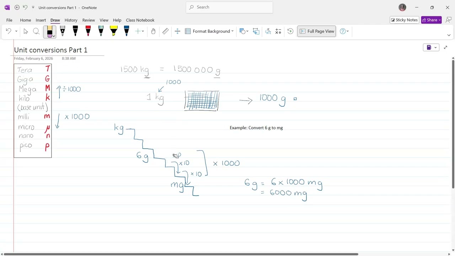Click the date Friday, February 6, 2026

[33, 58]
